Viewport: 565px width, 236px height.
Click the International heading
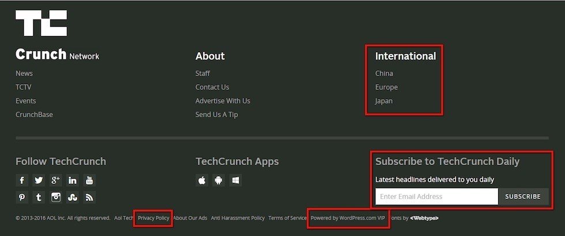pyautogui.click(x=406, y=56)
